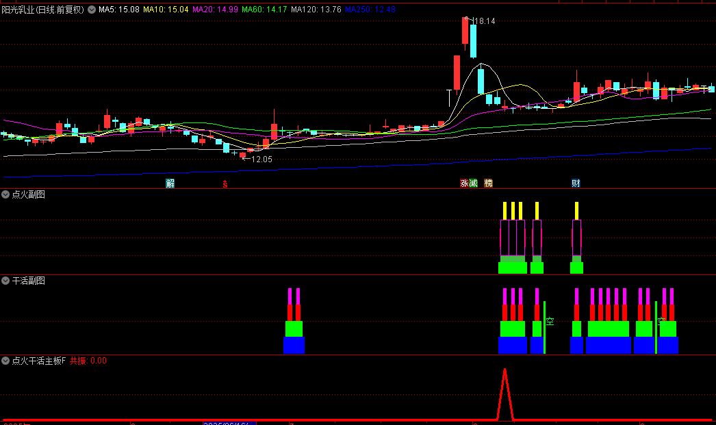Click the 减 event marker icon

pos(473,183)
